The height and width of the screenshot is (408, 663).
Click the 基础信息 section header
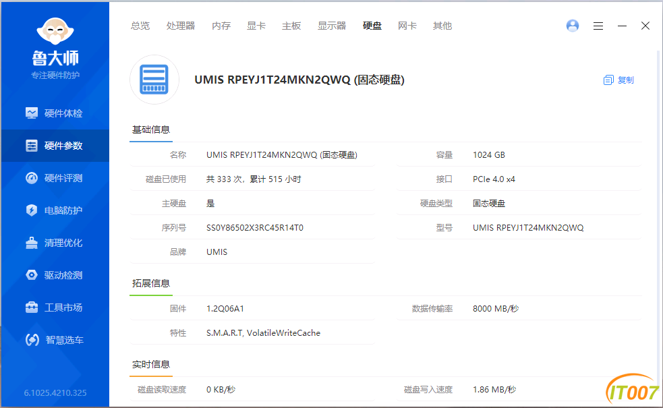coord(151,129)
